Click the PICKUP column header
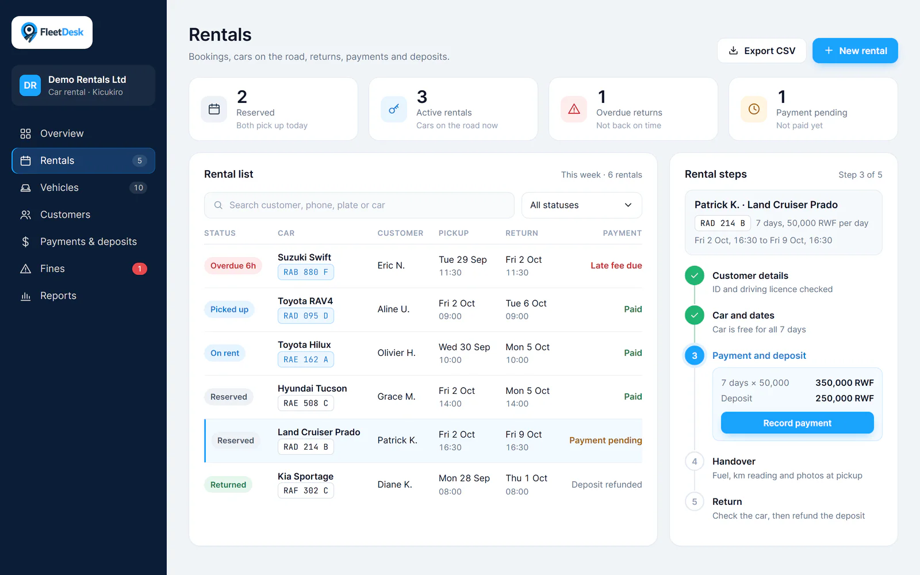 point(454,233)
